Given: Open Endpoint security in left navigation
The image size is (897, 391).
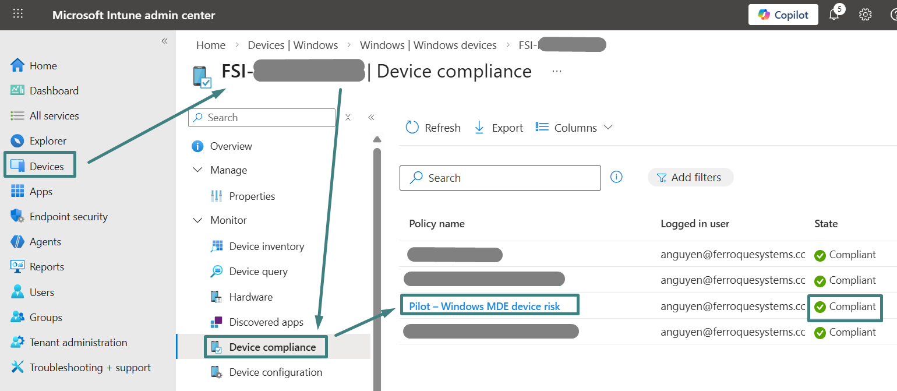Looking at the screenshot, I should (68, 217).
